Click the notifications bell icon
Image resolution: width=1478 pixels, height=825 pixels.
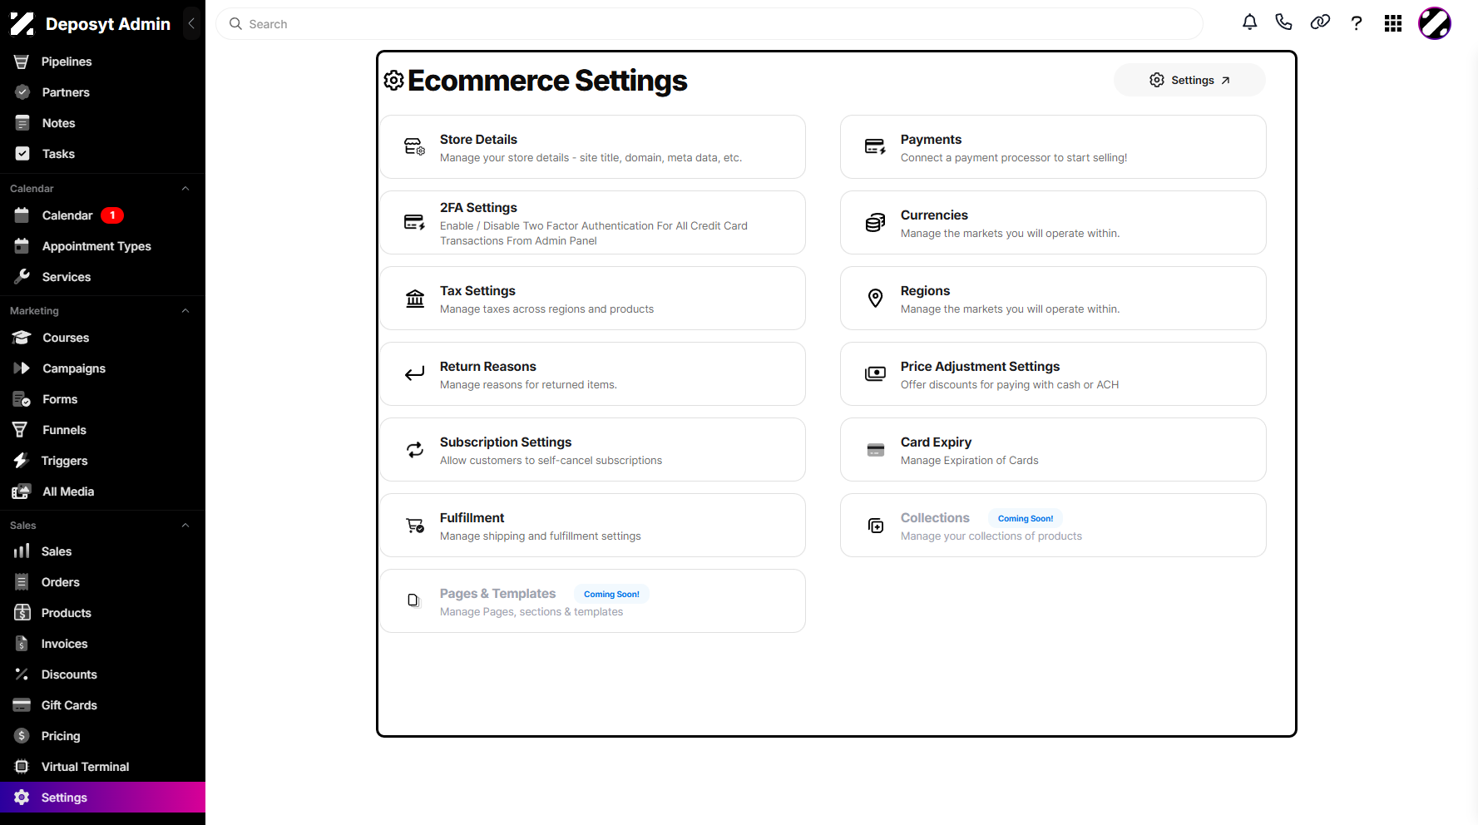[x=1249, y=22]
